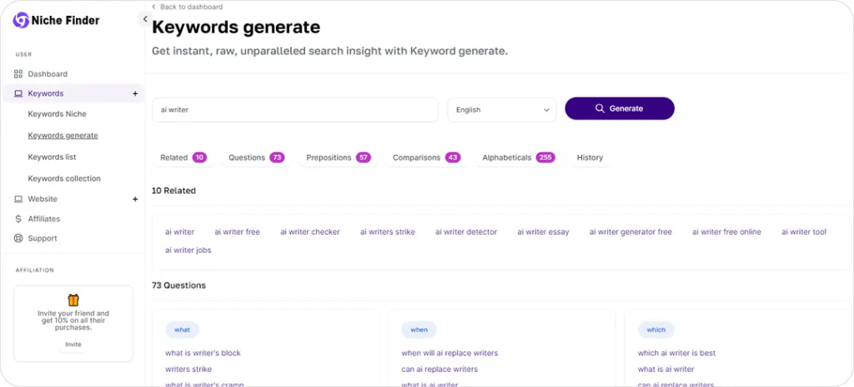854x387 pixels.
Task: Click the Niche Finder logo icon
Action: pos(21,20)
